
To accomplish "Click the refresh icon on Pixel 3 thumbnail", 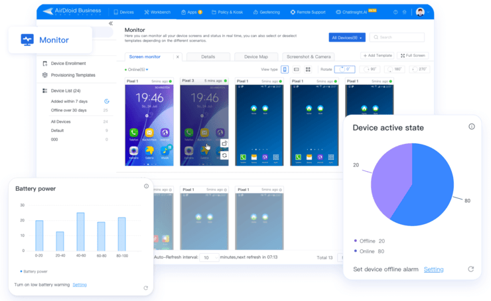I will coord(224,155).
